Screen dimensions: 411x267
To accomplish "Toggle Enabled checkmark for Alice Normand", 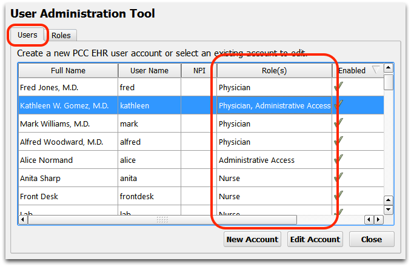I will pyautogui.click(x=338, y=159).
